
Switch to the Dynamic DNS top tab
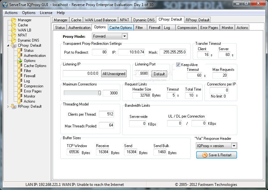(144, 20)
